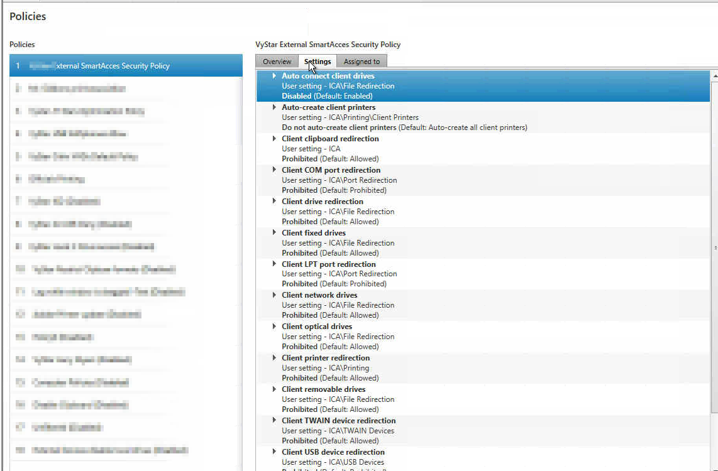Click 'Disabled (Default: Enabled)' value text

pyautogui.click(x=327, y=96)
